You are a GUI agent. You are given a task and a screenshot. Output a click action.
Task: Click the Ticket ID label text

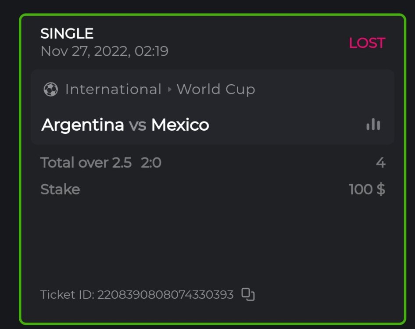(x=67, y=294)
